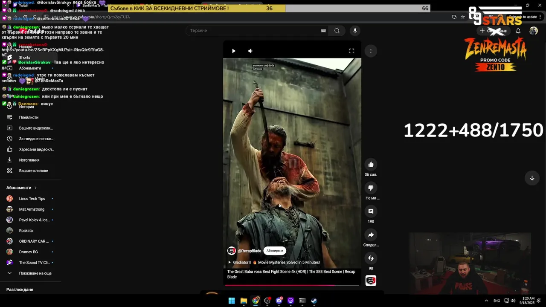Open Discord from the taskbar
Screen dimensions: 546x307
(279, 301)
